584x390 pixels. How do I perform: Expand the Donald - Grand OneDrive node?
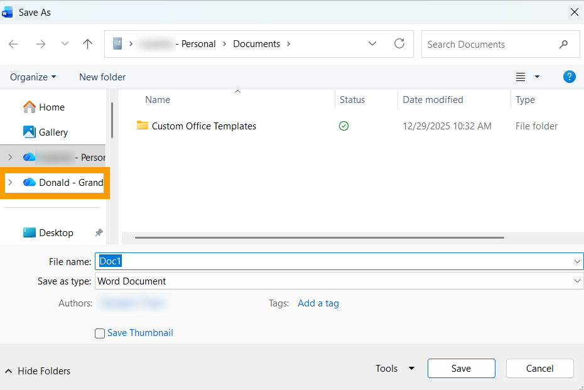[10, 183]
